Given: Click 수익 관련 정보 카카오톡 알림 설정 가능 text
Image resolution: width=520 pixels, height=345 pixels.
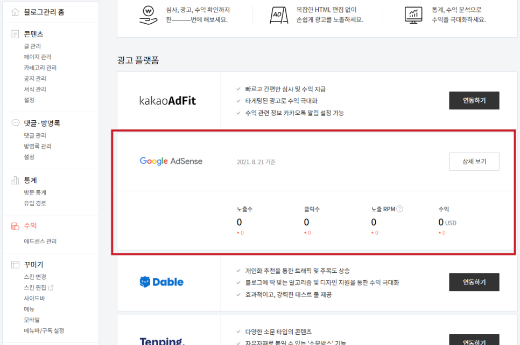Looking at the screenshot, I should (x=294, y=113).
